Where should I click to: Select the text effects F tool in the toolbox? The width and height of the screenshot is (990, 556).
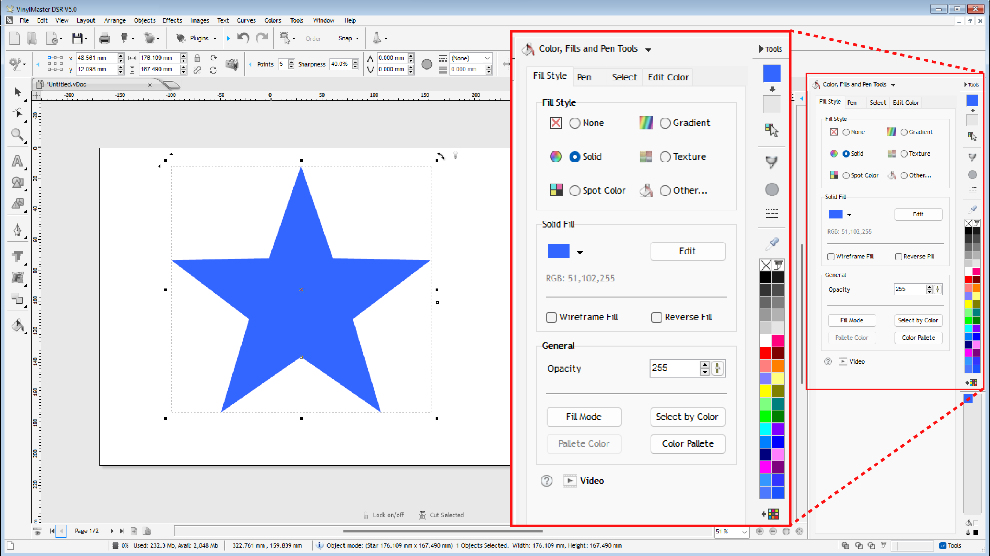18,277
